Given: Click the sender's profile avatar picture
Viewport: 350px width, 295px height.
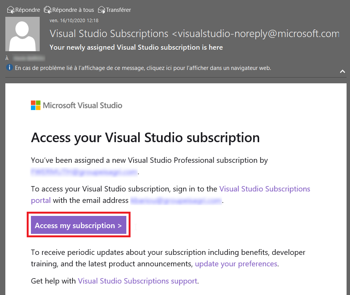Looking at the screenshot, I should [23, 34].
